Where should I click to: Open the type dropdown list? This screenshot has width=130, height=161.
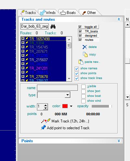(67, 95)
